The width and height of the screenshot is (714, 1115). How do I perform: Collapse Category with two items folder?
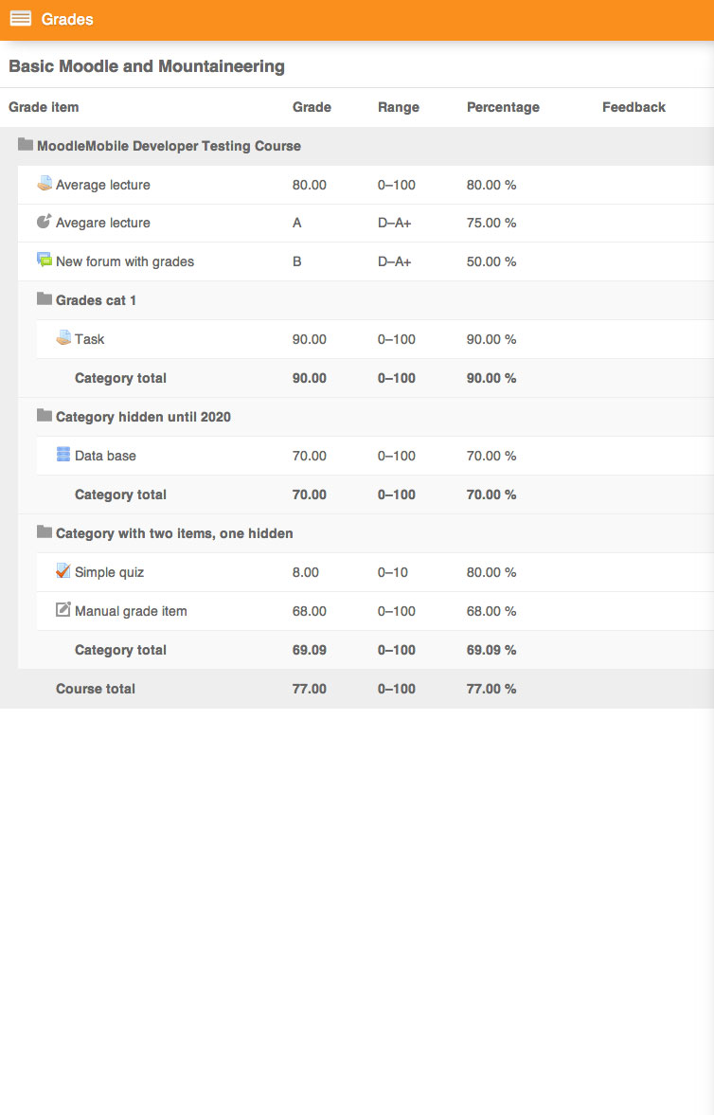(x=45, y=531)
